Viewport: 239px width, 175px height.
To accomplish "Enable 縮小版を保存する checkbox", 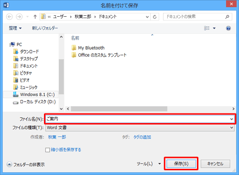I will tap(47, 150).
